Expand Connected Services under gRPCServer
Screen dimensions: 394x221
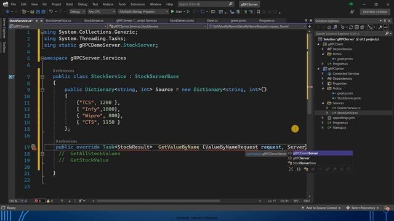[323, 74]
